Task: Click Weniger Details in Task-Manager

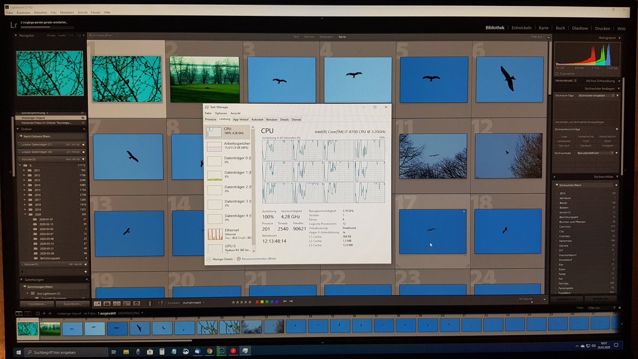Action: [220, 259]
